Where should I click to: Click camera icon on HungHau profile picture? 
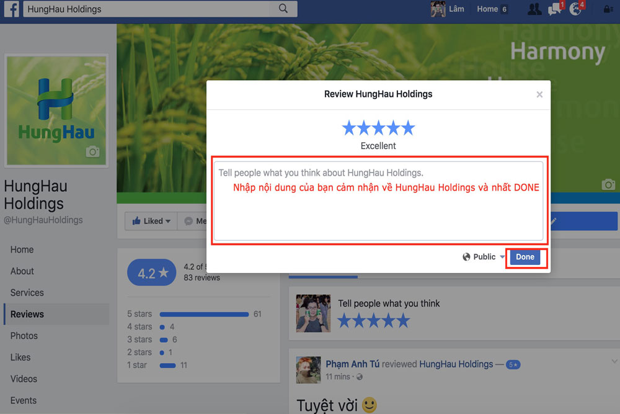click(x=92, y=152)
